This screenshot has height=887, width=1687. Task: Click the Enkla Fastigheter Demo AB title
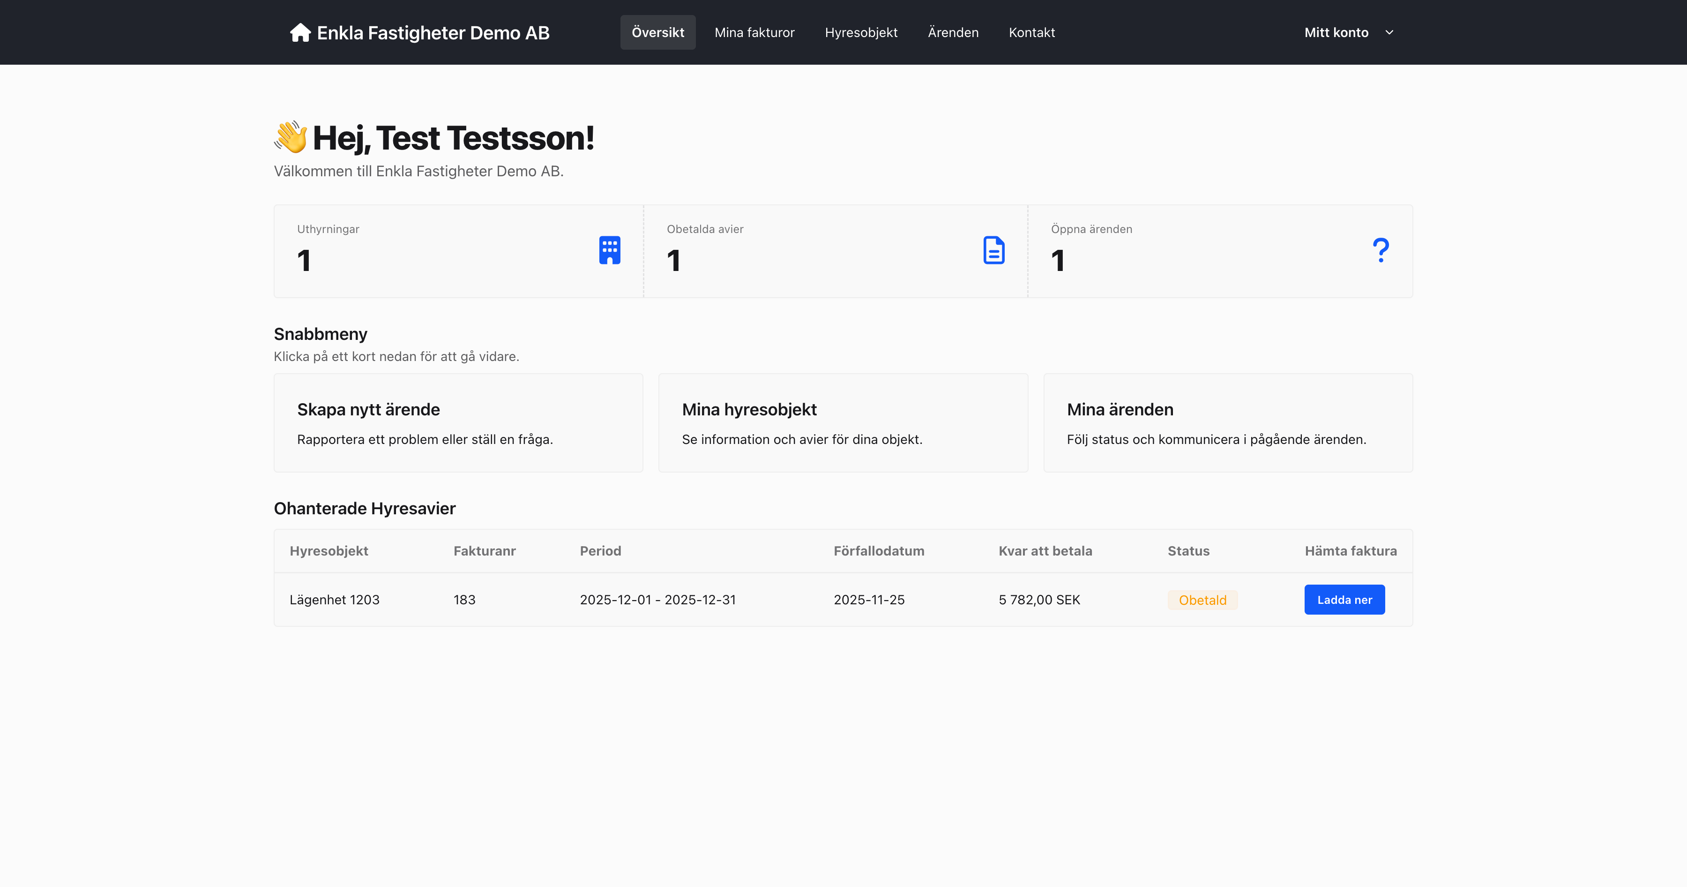pyautogui.click(x=433, y=33)
